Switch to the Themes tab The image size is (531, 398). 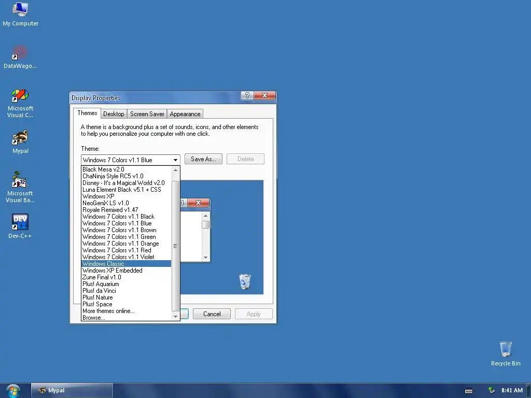87,113
